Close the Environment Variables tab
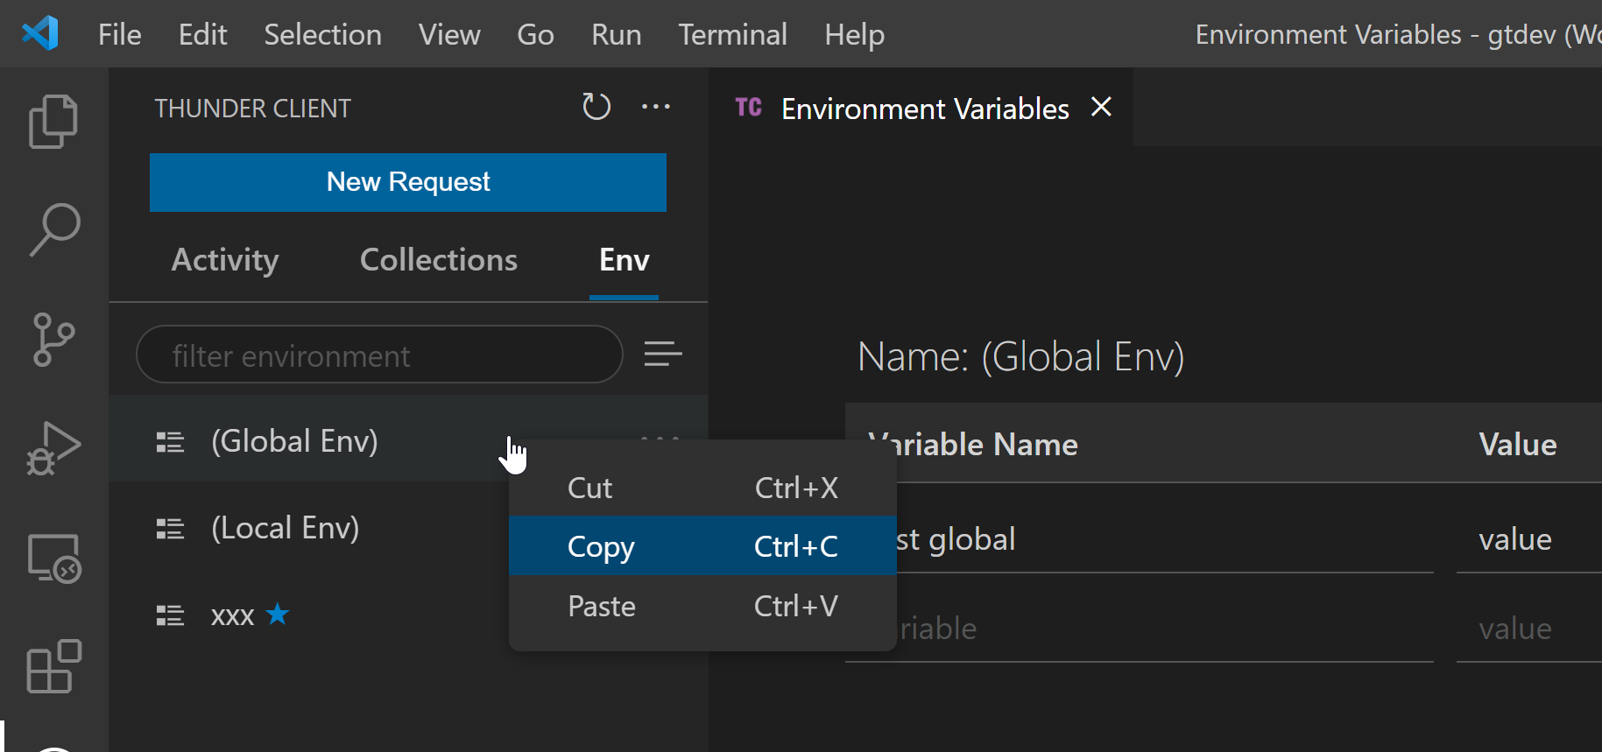Viewport: 1602px width, 752px height. [1102, 107]
